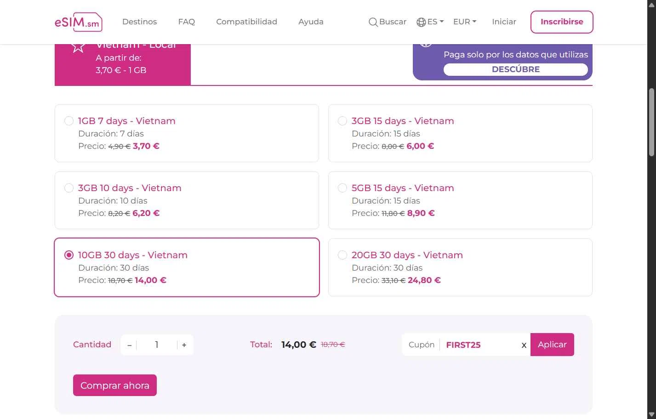Apply the coupon with Aplicar
The image size is (656, 419).
pos(552,345)
